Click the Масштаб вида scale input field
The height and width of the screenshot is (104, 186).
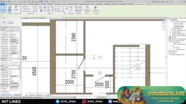(14, 31)
